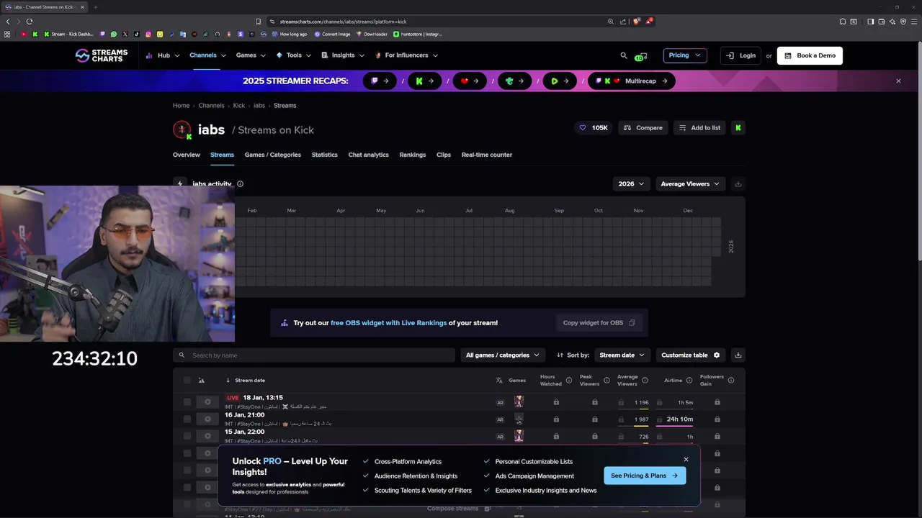Expand the Insights menu
922x518 pixels.
point(343,55)
